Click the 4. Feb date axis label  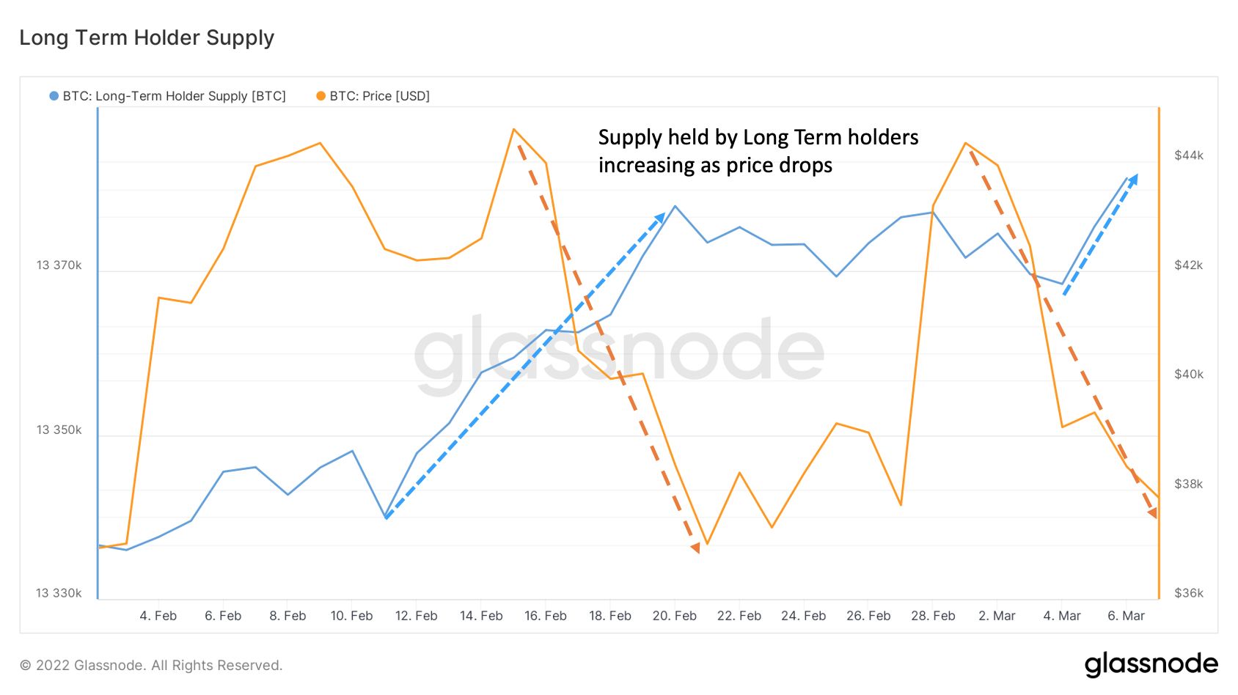(158, 616)
